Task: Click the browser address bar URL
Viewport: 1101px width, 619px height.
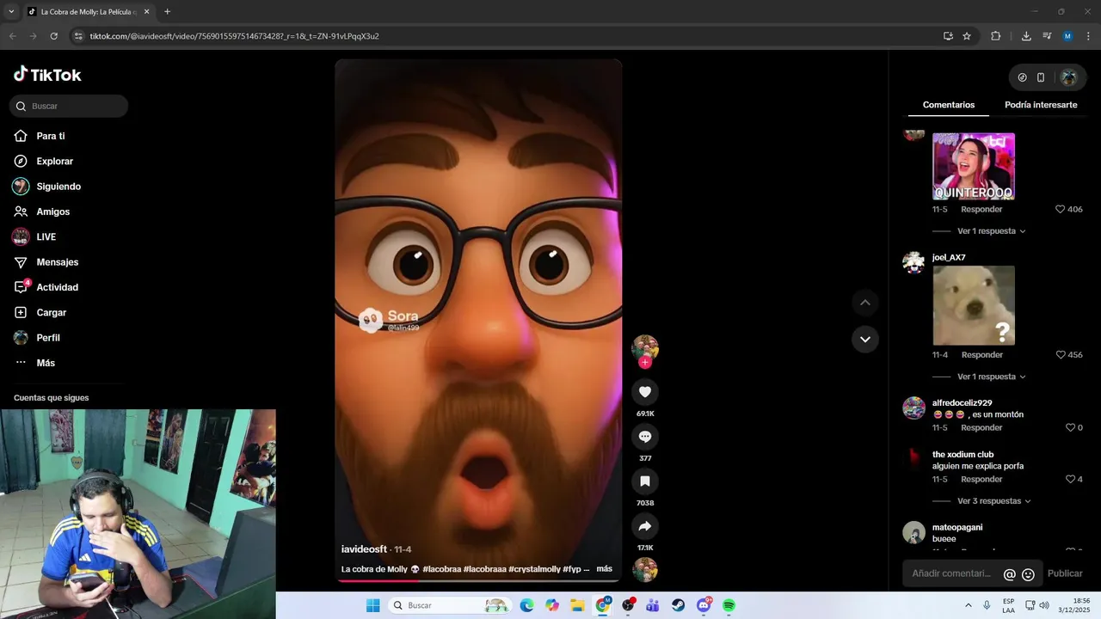Action: click(x=235, y=36)
